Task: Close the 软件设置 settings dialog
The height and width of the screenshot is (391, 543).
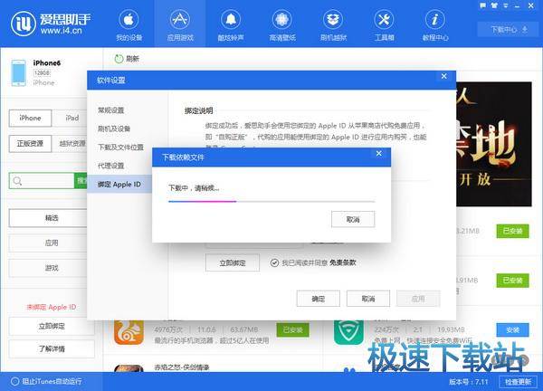Action: 444,76
